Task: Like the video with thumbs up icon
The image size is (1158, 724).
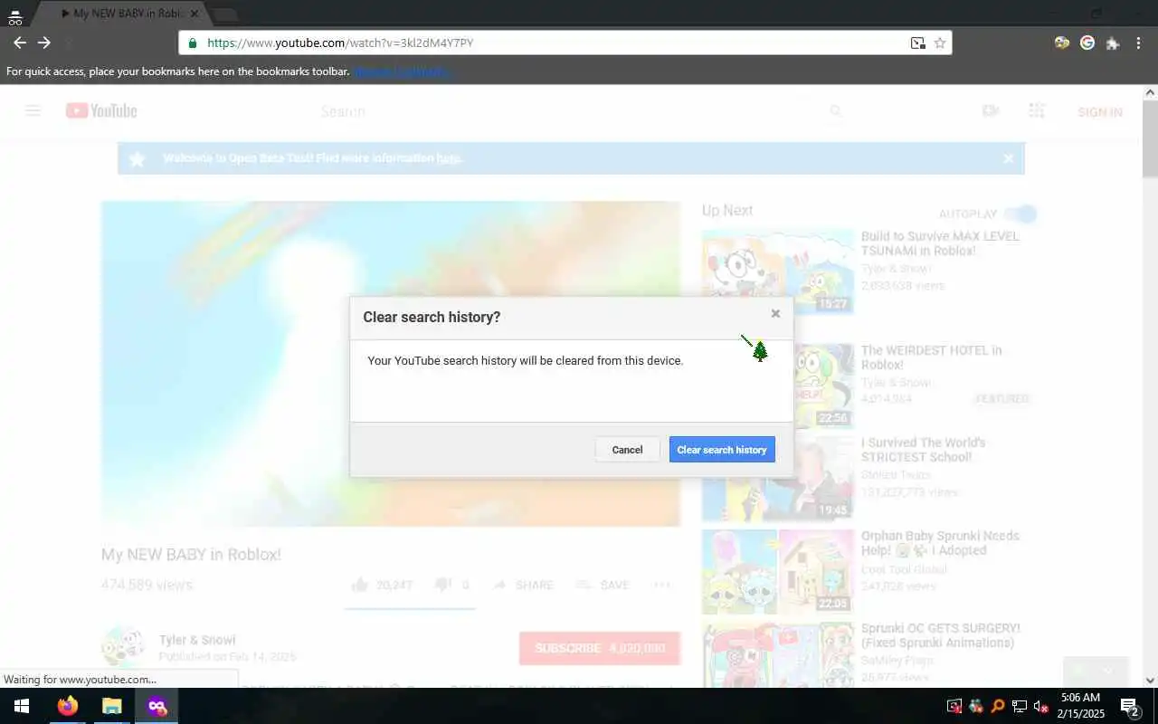Action: (360, 585)
